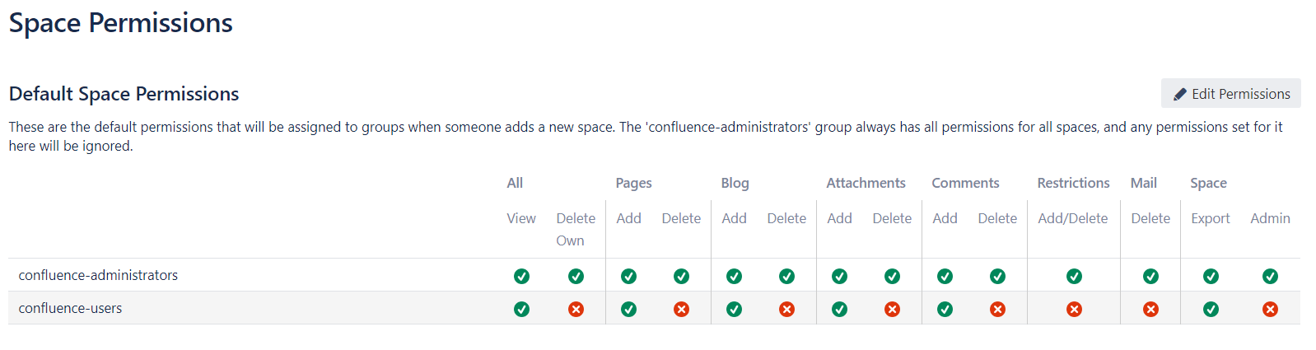Click green View check for confluence-users

pos(521,309)
